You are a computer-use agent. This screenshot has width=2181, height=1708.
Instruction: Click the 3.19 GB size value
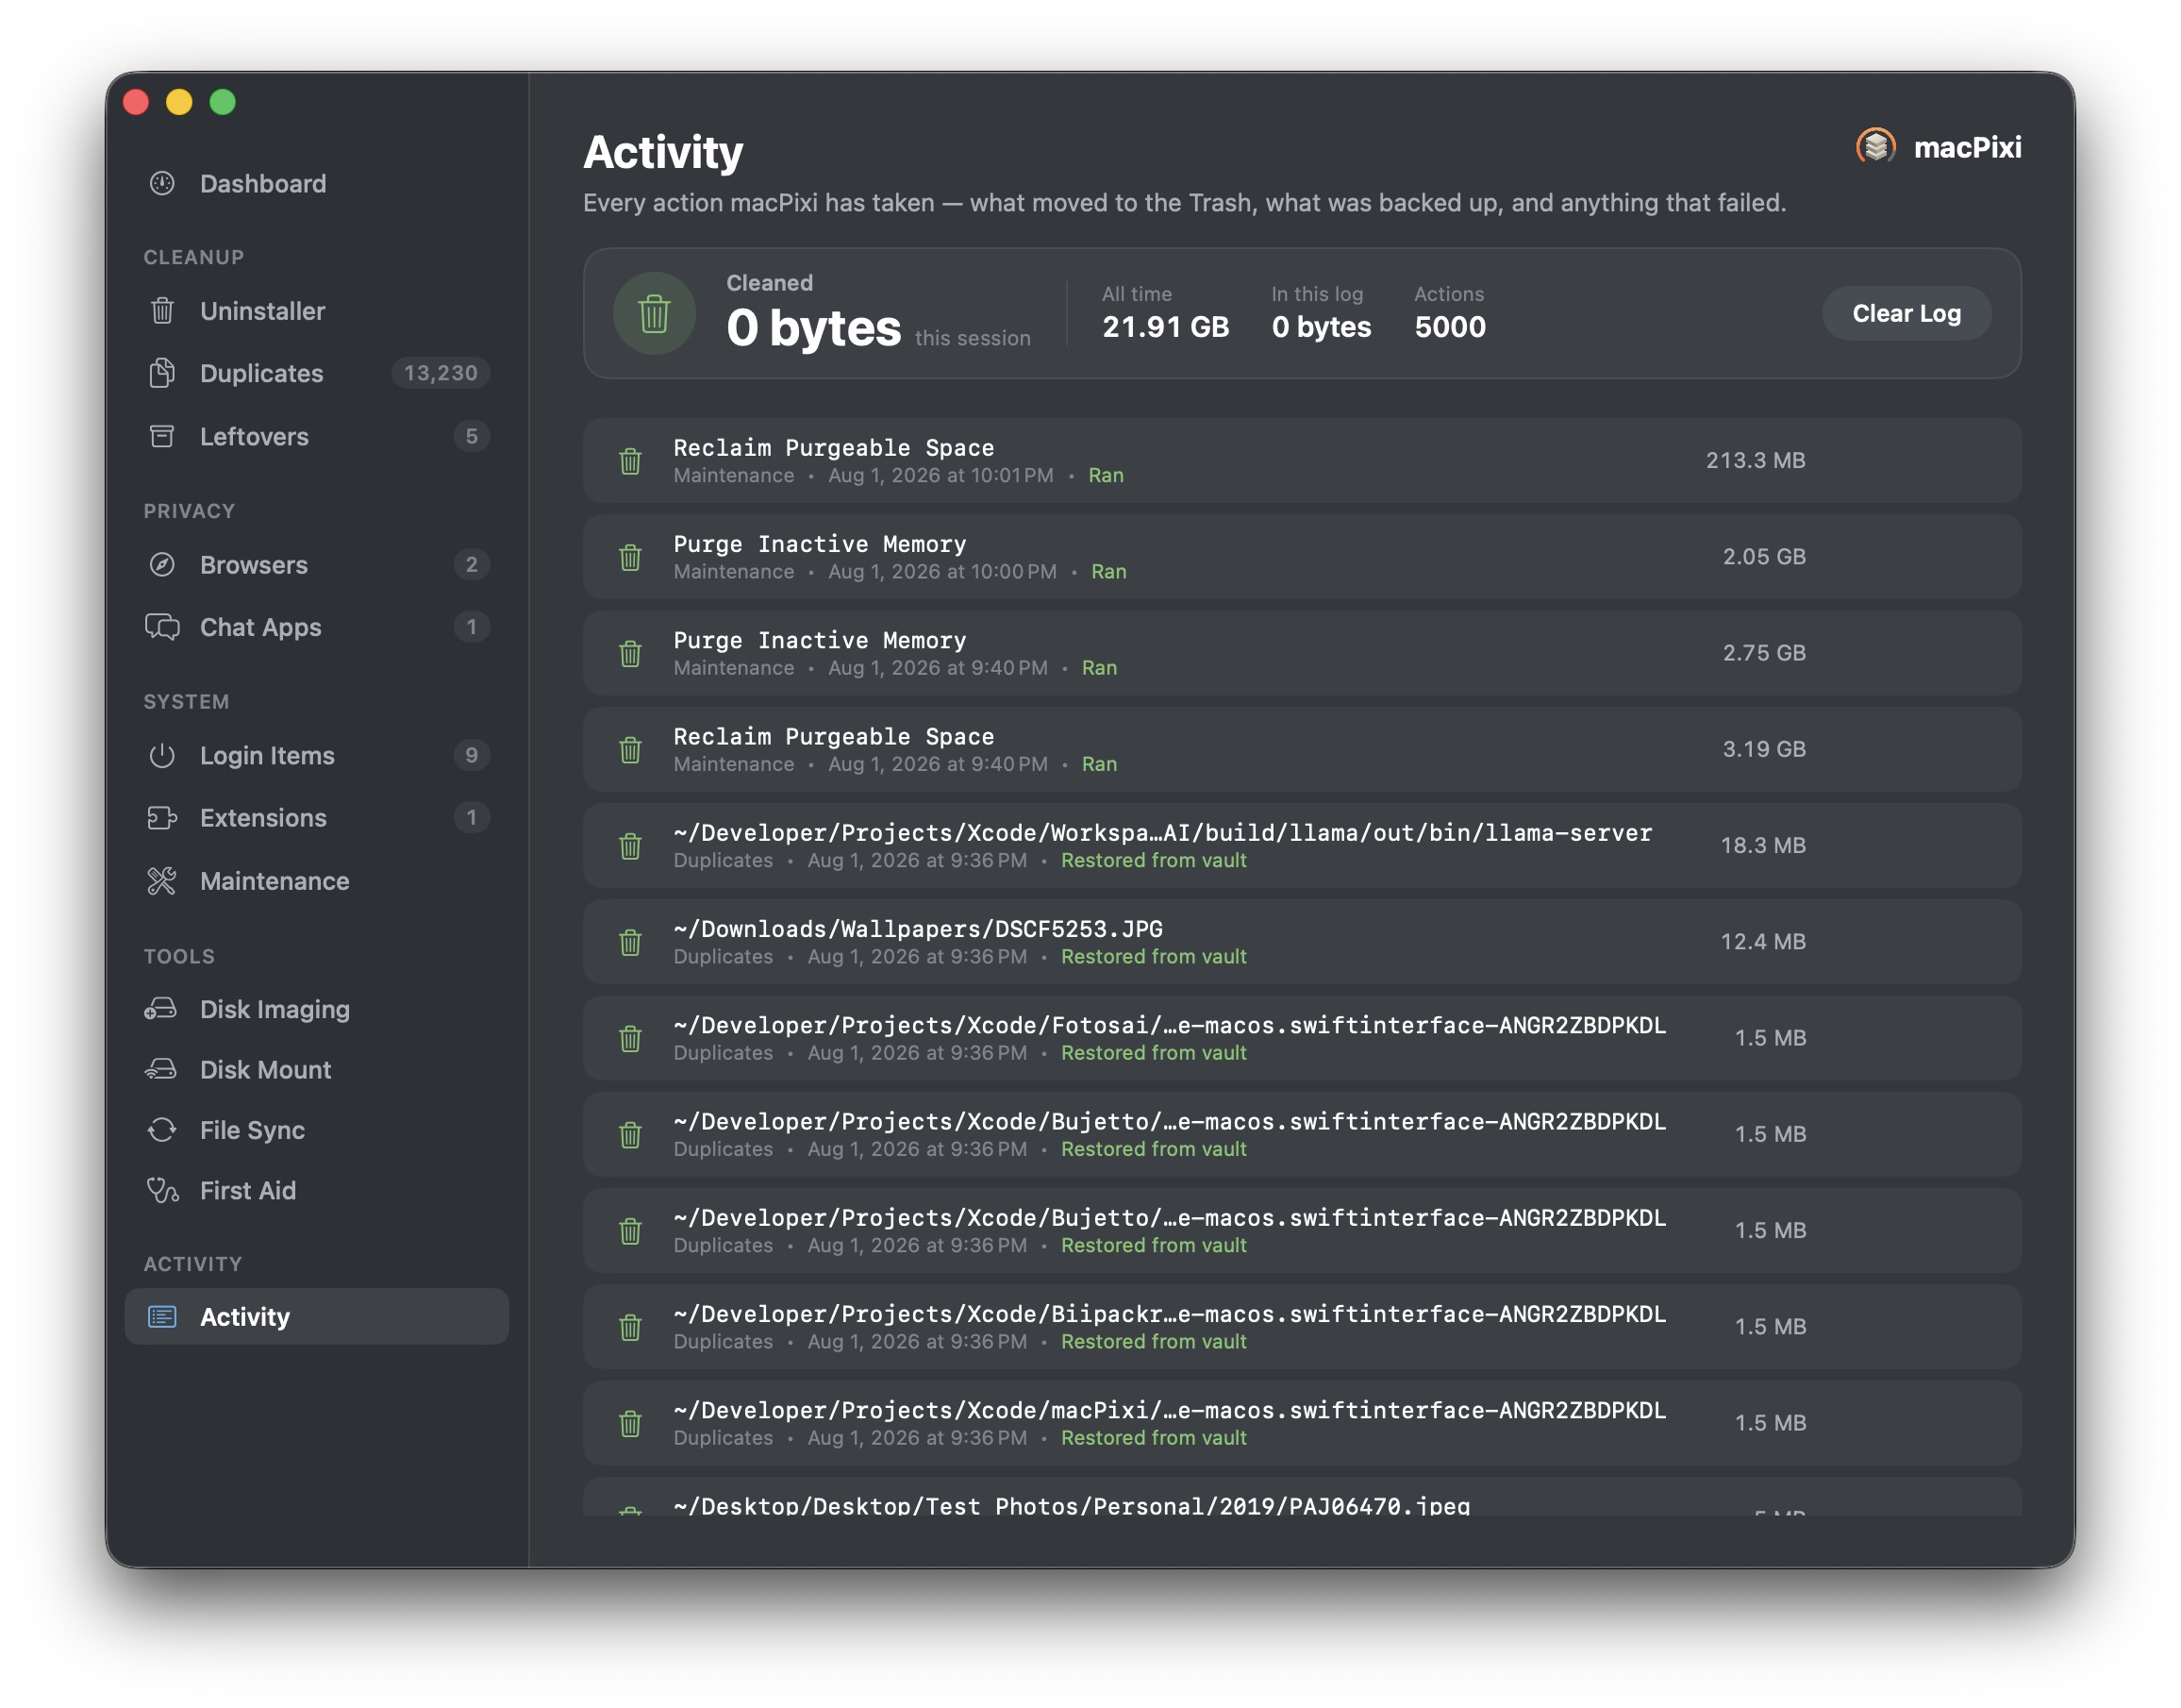pos(1763,749)
